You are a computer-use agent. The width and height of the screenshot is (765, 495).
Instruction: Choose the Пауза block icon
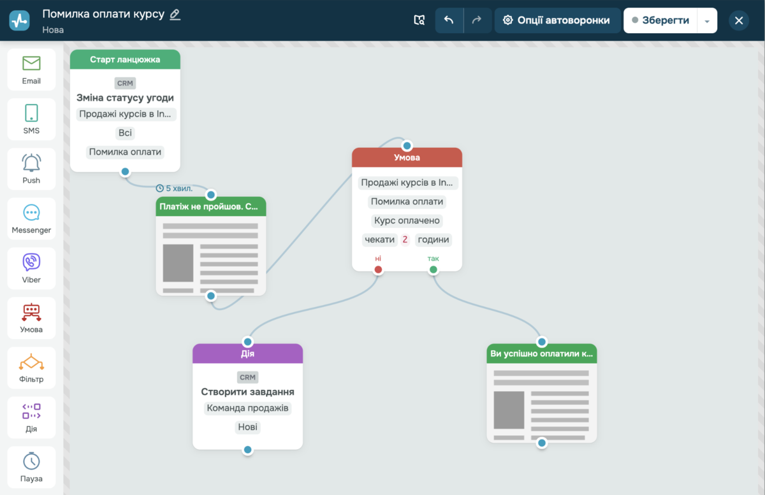(31, 461)
